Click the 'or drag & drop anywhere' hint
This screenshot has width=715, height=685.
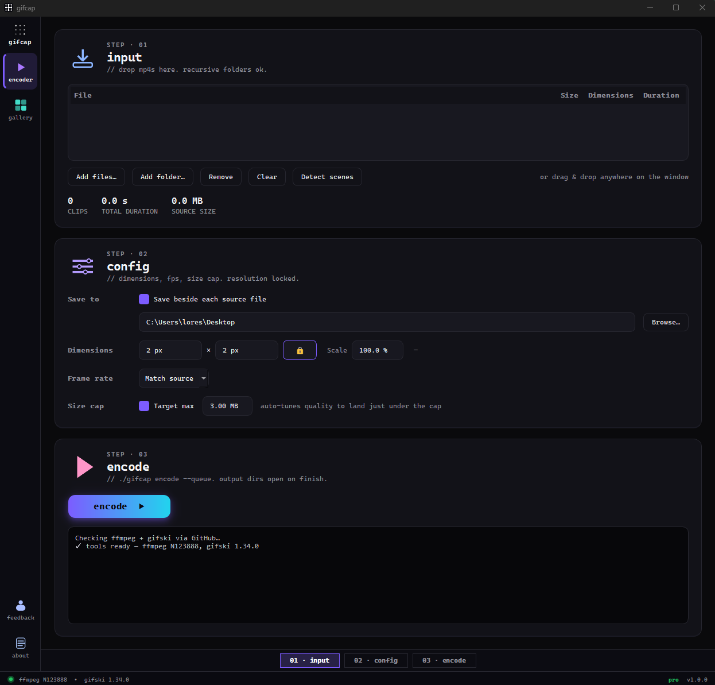614,177
